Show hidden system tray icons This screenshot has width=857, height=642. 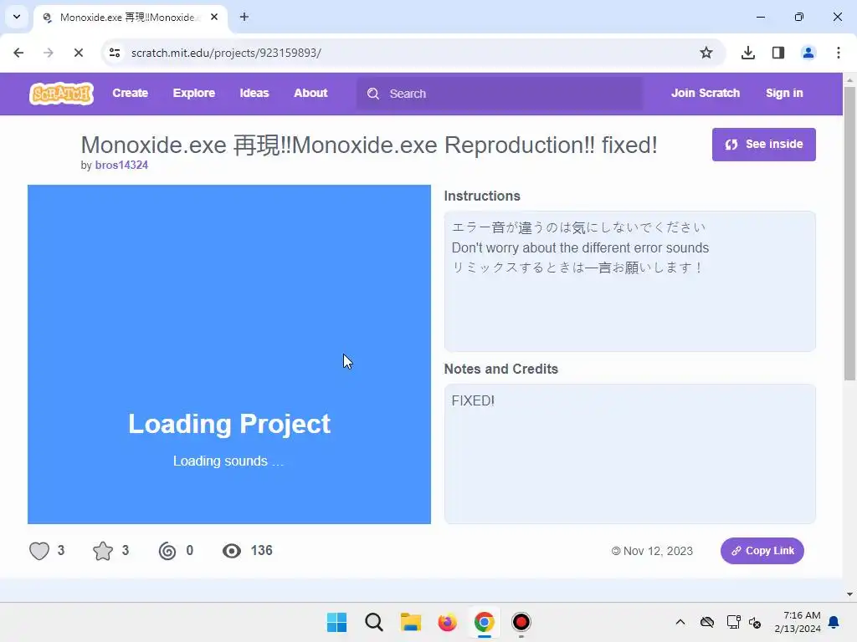(680, 622)
